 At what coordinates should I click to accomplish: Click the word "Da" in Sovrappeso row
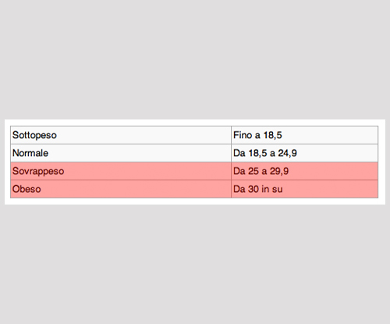point(239,171)
